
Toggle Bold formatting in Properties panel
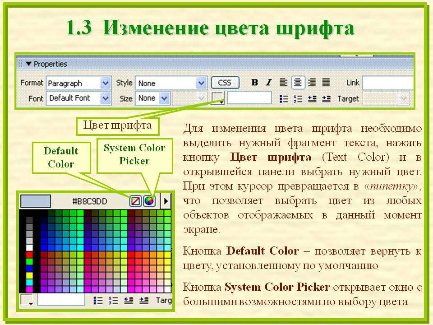(254, 82)
